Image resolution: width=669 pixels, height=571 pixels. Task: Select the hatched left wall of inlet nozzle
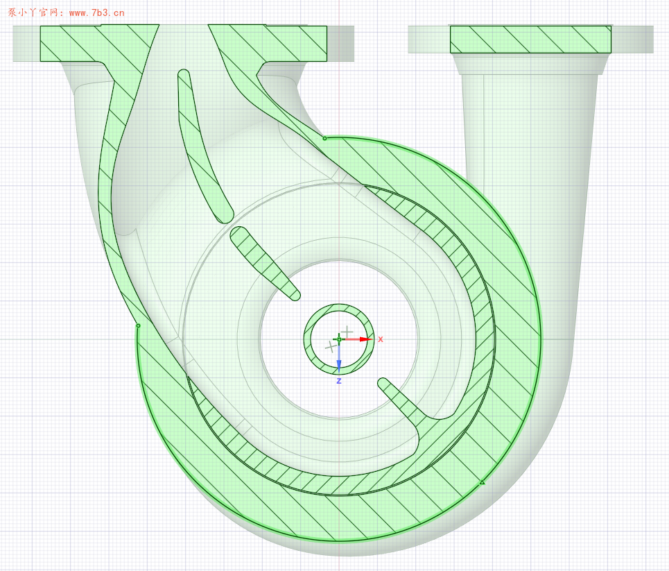tap(107, 173)
